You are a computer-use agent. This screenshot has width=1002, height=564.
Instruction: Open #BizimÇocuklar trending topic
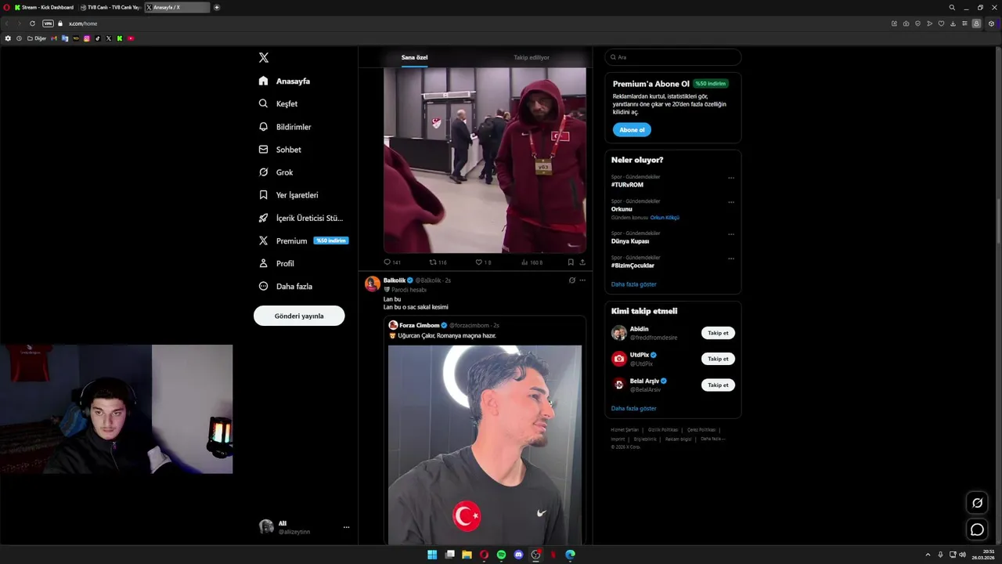click(x=633, y=266)
